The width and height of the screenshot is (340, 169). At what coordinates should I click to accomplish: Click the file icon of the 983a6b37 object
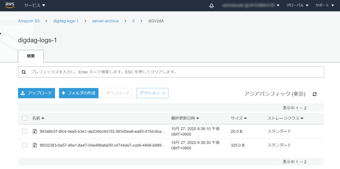pyautogui.click(x=35, y=131)
